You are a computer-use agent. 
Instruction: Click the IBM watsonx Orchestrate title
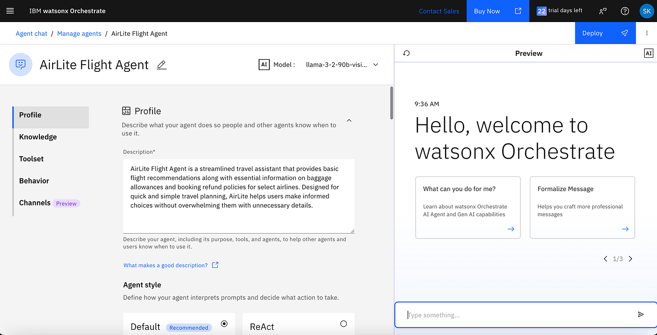[x=67, y=11]
